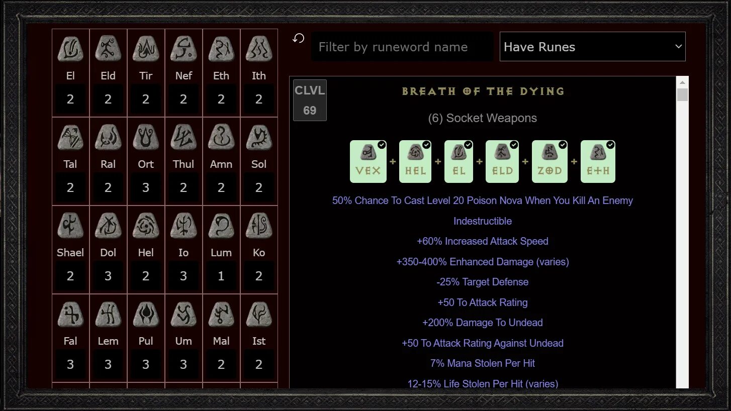Edit the Dol rune count field

click(108, 276)
